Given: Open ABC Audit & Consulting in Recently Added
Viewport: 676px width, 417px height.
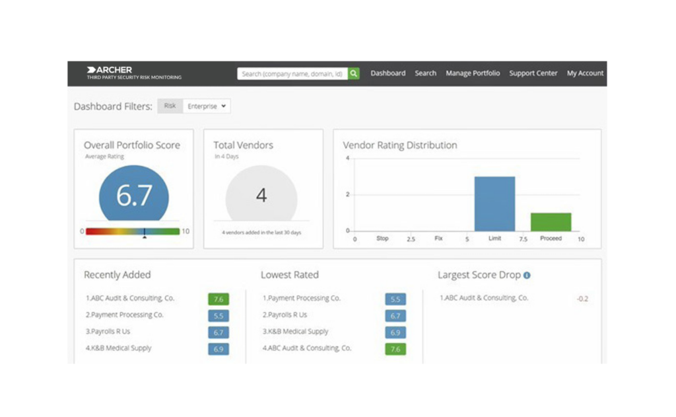Looking at the screenshot, I should pyautogui.click(x=134, y=298).
